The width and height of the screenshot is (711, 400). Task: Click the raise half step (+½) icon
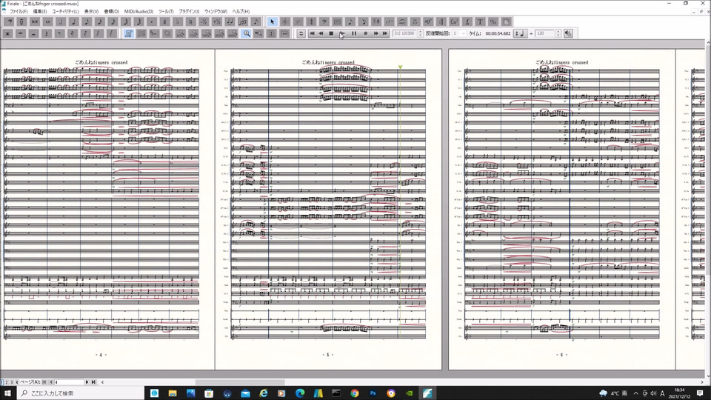[x=217, y=21]
